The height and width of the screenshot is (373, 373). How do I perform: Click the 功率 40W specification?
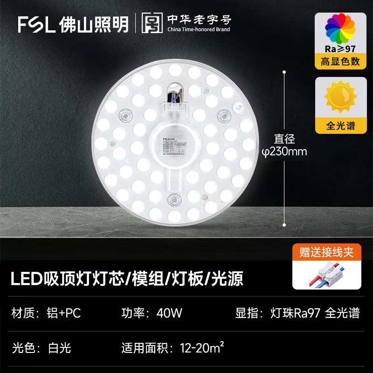pos(152,313)
